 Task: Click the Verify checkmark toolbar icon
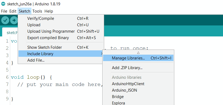[x=5, y=20]
